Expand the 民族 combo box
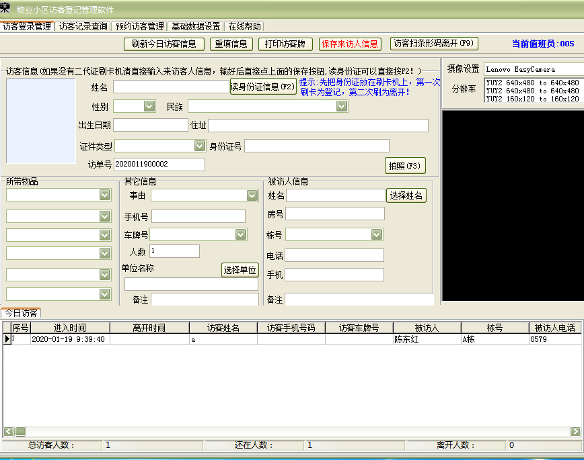The height and width of the screenshot is (460, 584). pyautogui.click(x=341, y=106)
